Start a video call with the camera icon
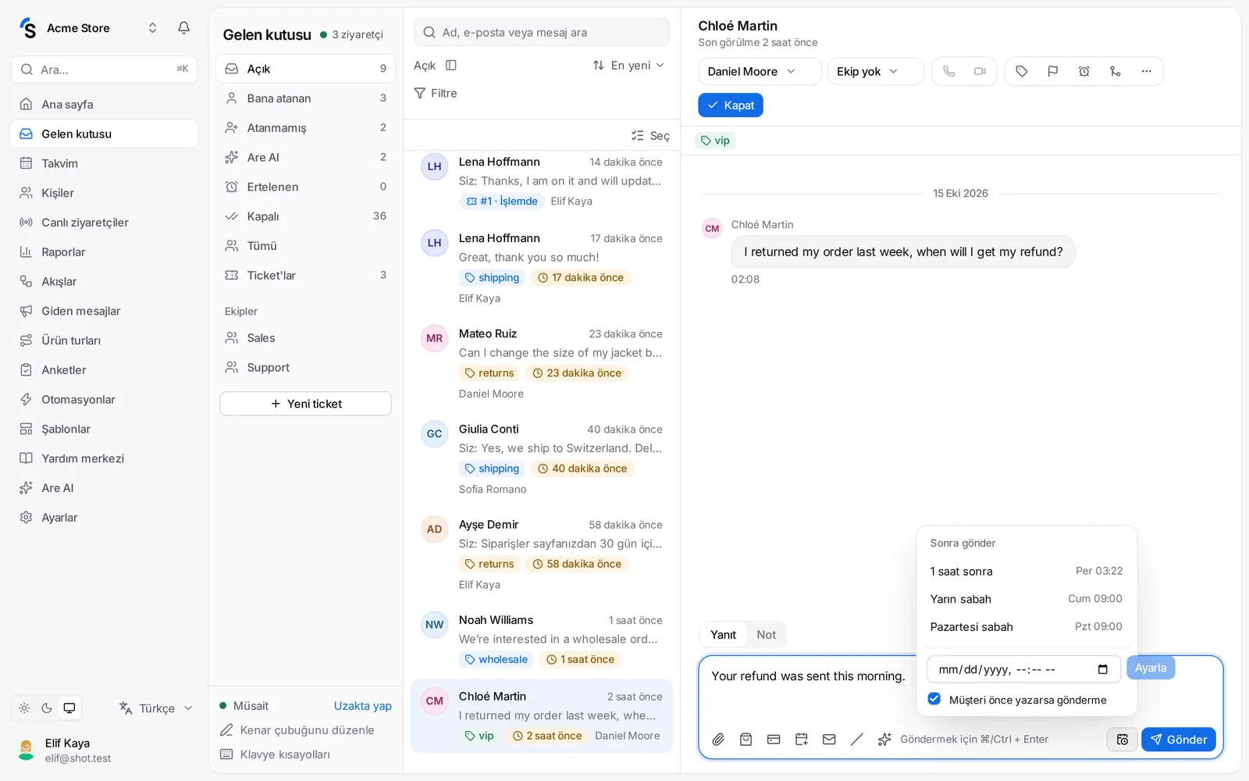The width and height of the screenshot is (1249, 781). [x=980, y=71]
